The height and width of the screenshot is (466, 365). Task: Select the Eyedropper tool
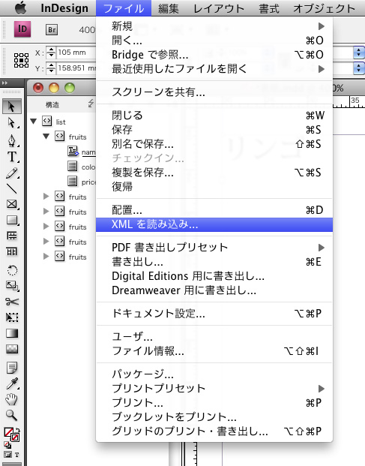11,383
